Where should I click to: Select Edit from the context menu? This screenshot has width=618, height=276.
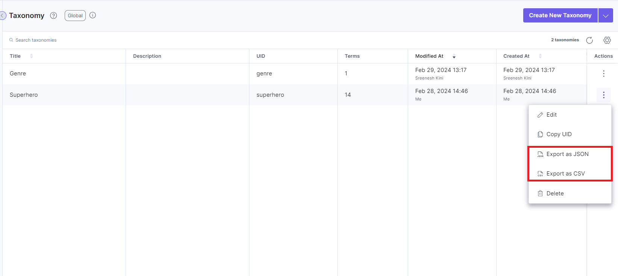(x=570, y=115)
